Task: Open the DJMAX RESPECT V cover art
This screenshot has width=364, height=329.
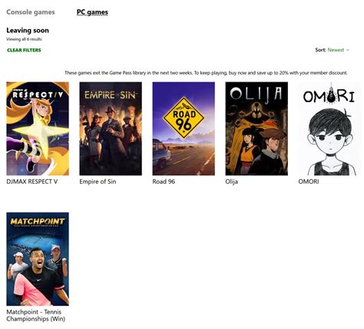Action: coord(38,128)
